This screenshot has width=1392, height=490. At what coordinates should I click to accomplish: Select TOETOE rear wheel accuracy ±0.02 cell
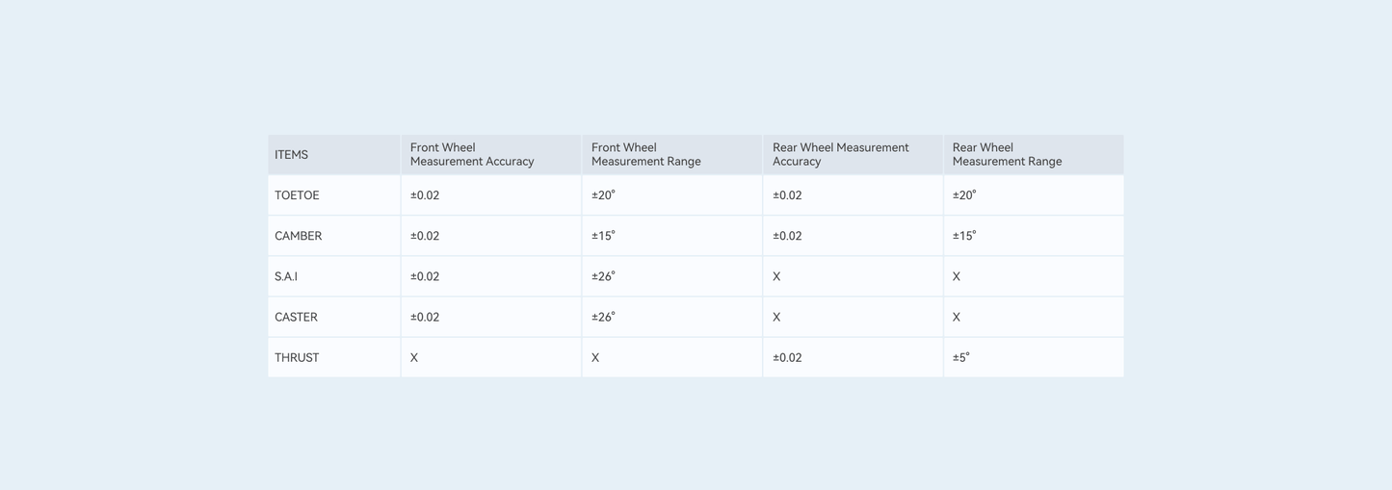point(787,195)
